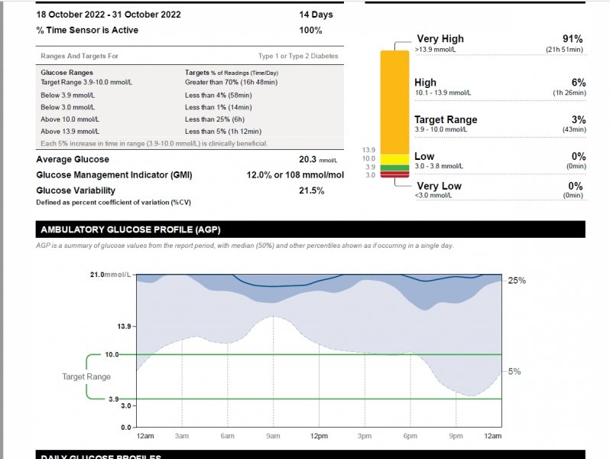The image size is (610, 459).
Task: Click the Target Range bracket label beside the chart
Action: pos(86,376)
